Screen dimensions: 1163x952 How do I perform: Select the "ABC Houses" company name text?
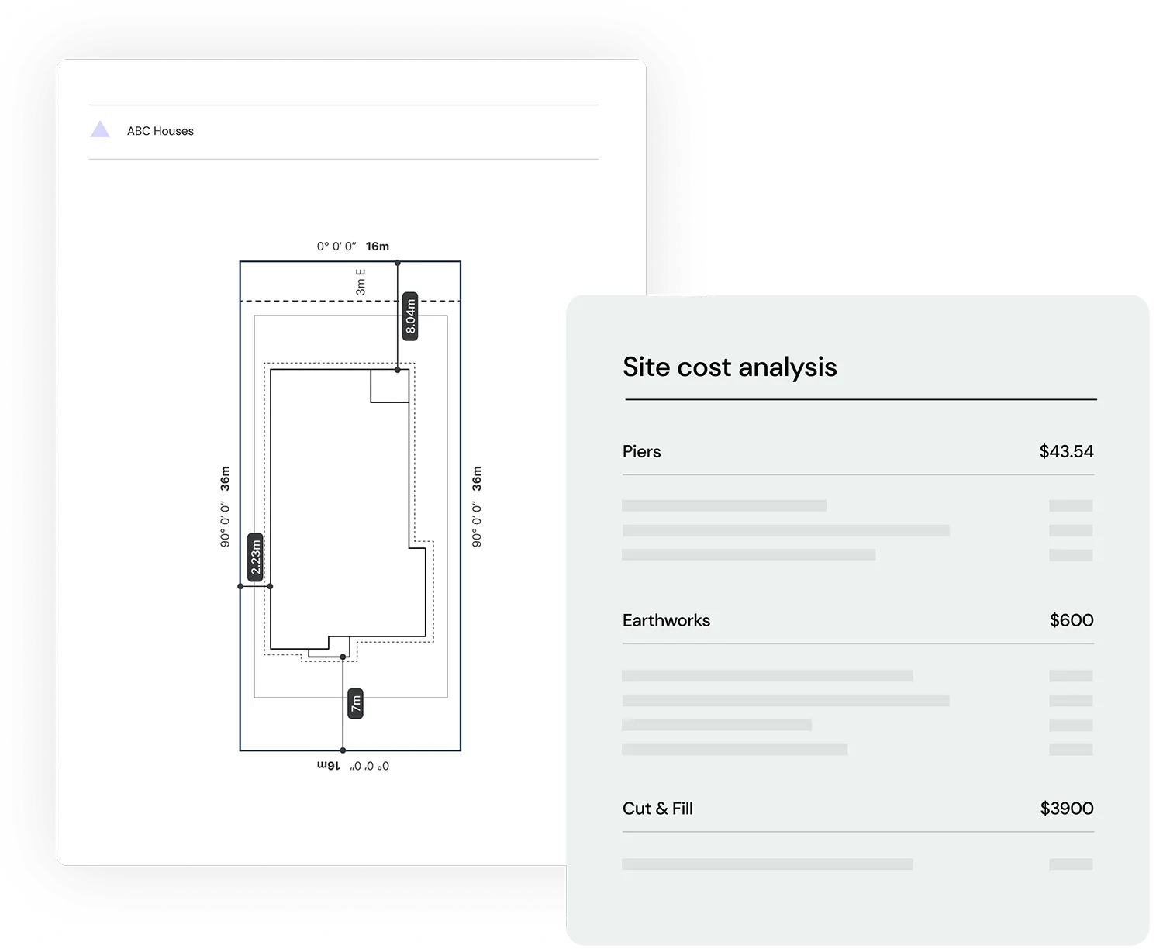pos(160,131)
